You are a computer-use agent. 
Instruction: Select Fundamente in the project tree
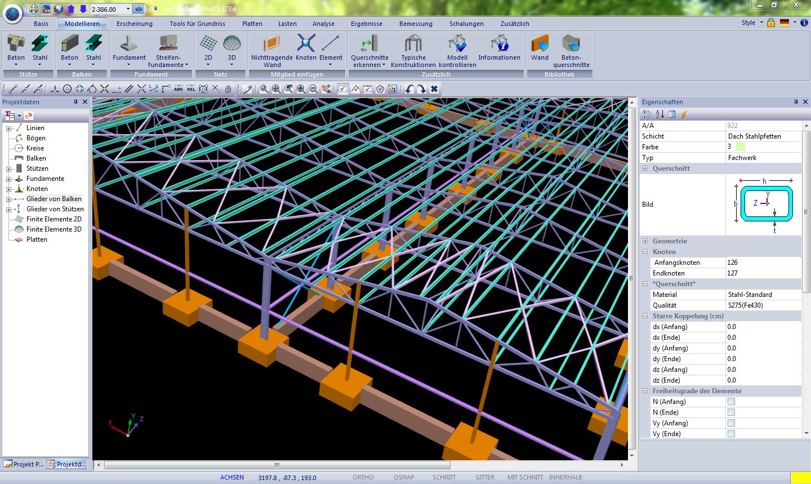pos(45,179)
